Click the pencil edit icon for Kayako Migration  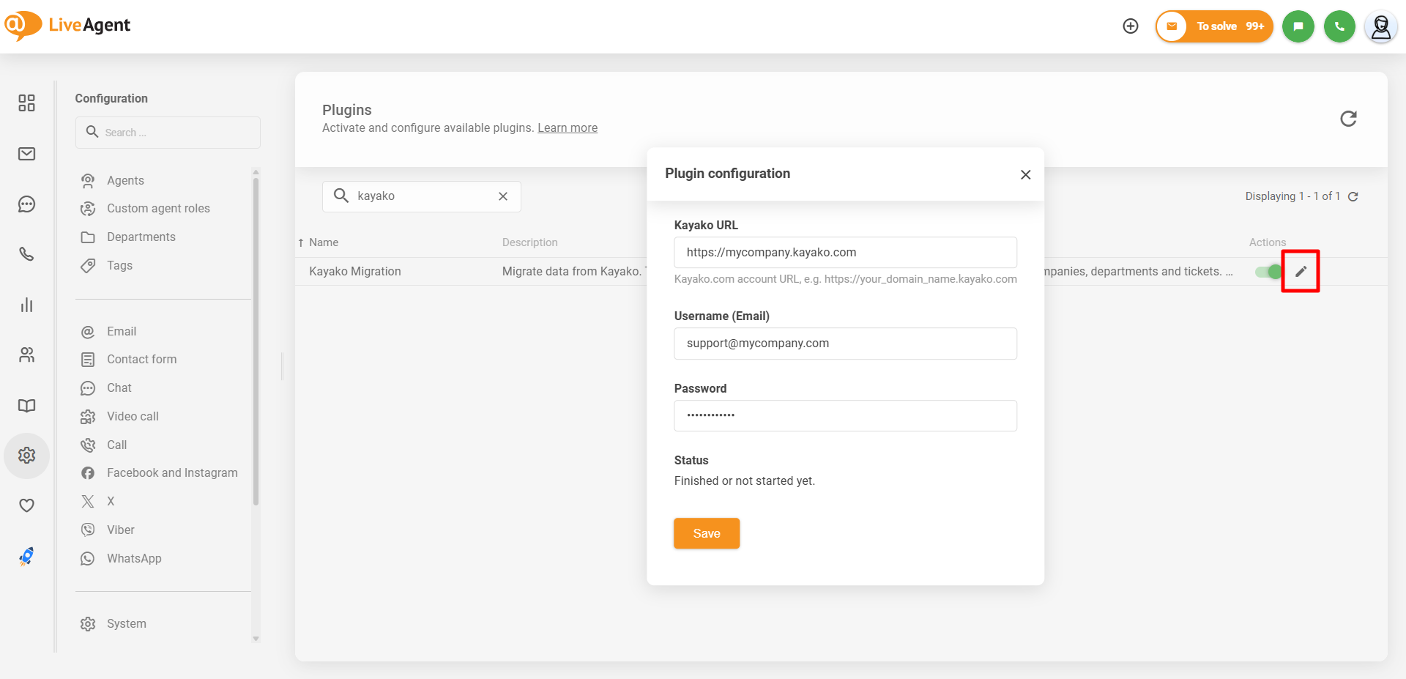[x=1301, y=272]
